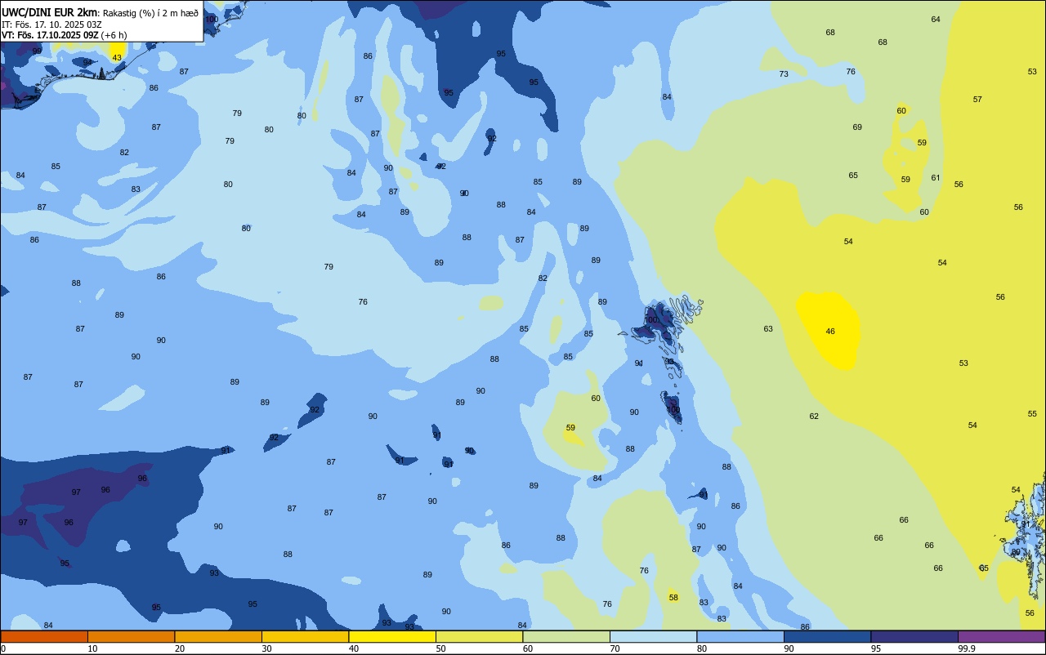Select the dark blue 90–95 legend swatch
The image size is (1046, 655).
(x=827, y=636)
